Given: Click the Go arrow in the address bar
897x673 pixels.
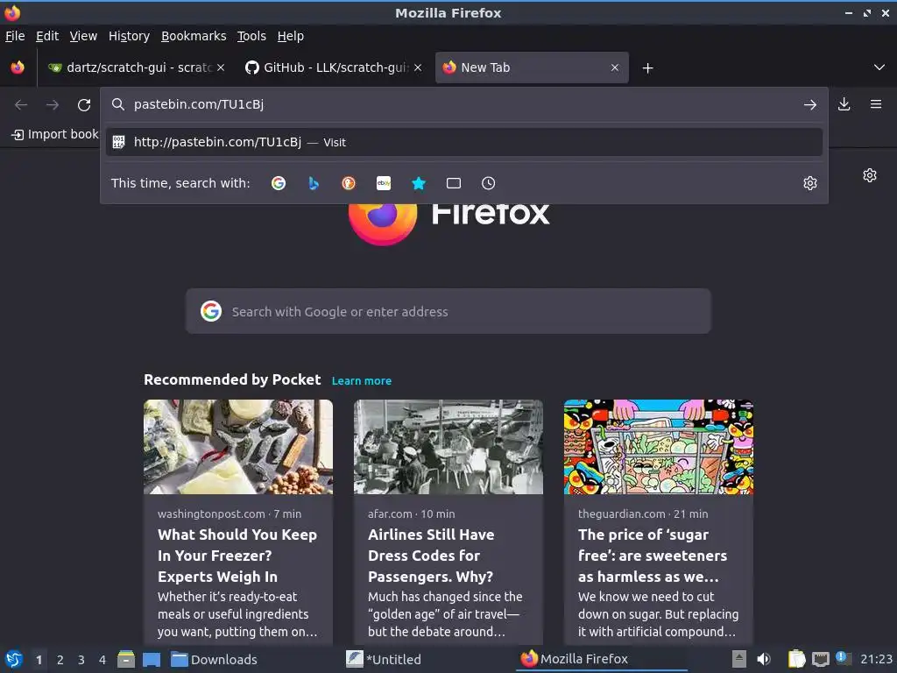Looking at the screenshot, I should (x=810, y=105).
